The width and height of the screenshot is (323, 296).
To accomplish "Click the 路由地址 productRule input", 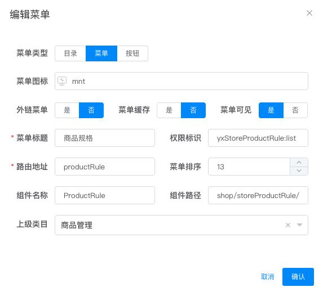I will click(x=105, y=167).
